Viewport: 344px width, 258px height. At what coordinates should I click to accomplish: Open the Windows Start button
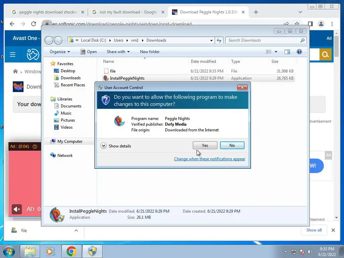point(9,251)
